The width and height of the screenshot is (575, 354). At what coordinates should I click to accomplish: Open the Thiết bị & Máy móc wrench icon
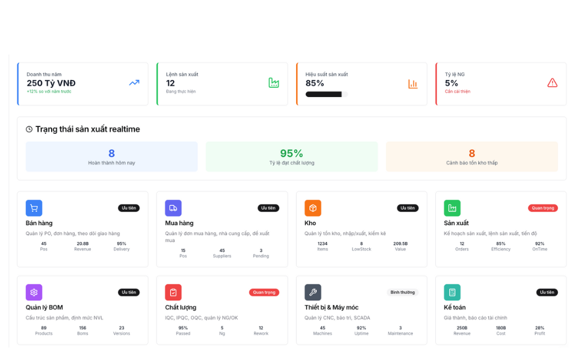313,293
